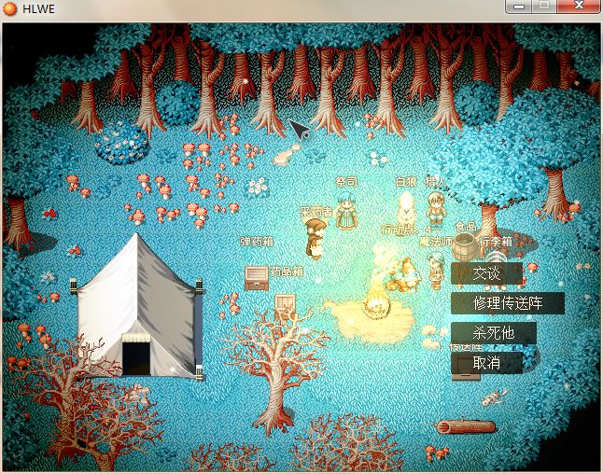
Task: Click the 行动点：4 action points text
Action: [406, 230]
